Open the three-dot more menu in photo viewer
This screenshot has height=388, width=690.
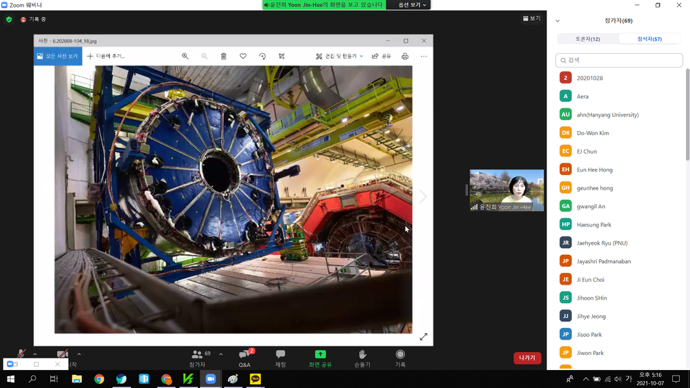tap(424, 57)
